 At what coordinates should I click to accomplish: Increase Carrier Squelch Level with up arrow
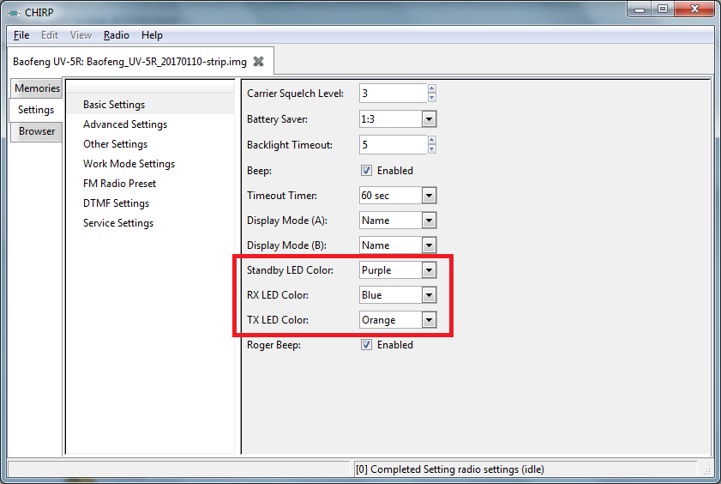tap(431, 88)
